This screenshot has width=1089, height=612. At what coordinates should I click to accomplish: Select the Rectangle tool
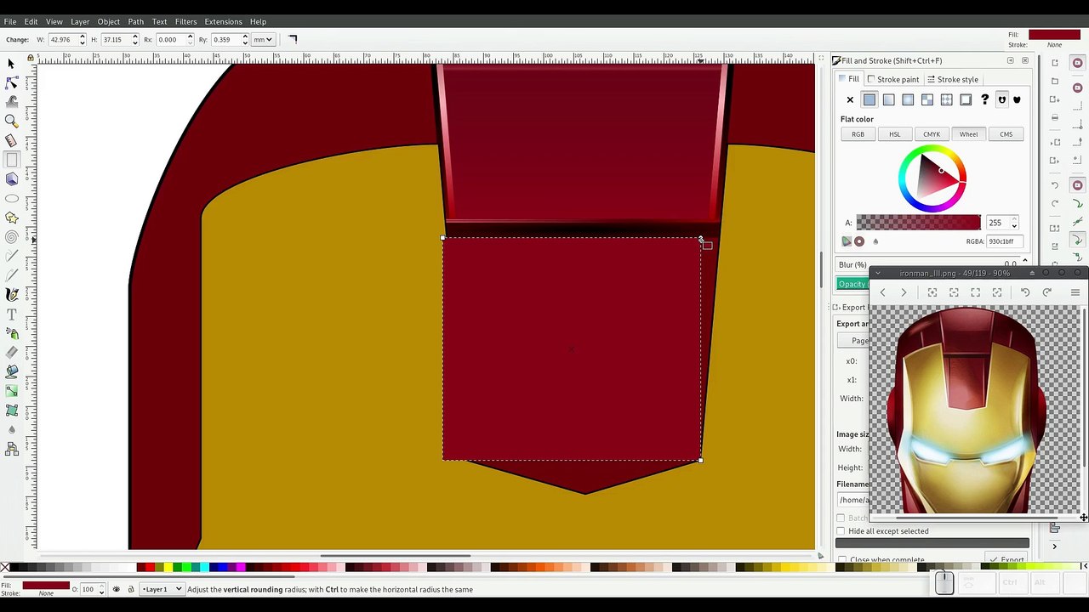point(11,160)
